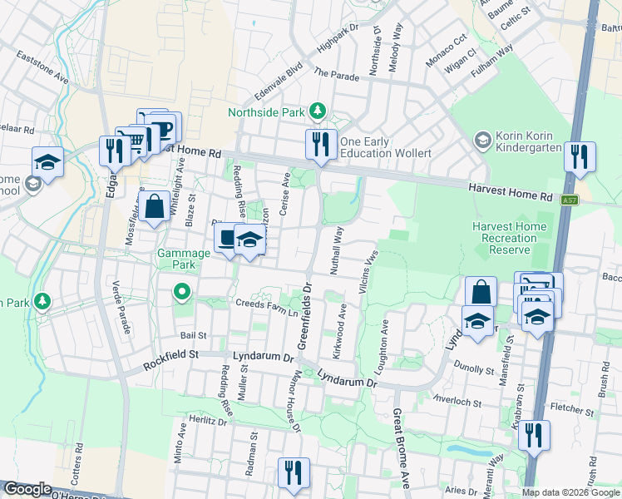
Task: Click the green location pin below Gammage Park
Action: pyautogui.click(x=182, y=293)
